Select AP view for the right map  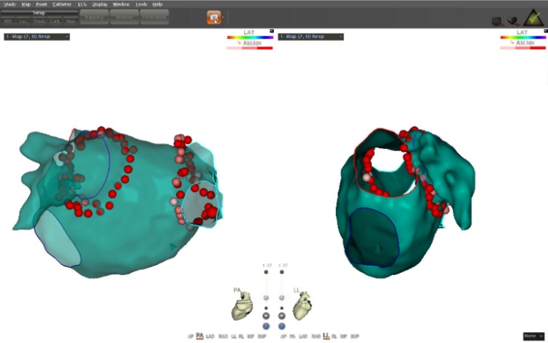[283, 336]
